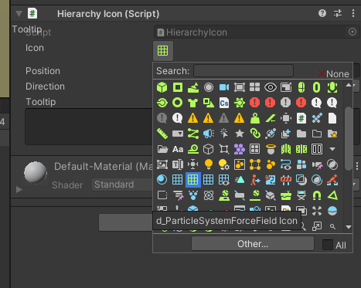The height and width of the screenshot is (288, 361).
Task: Choose the blue video camera icon
Action: (x=224, y=87)
